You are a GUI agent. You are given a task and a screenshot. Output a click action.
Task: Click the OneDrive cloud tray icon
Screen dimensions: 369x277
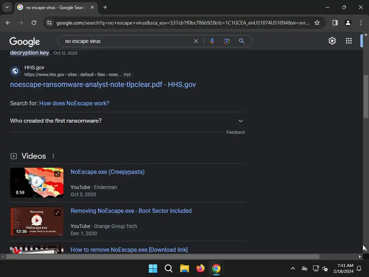(304, 268)
